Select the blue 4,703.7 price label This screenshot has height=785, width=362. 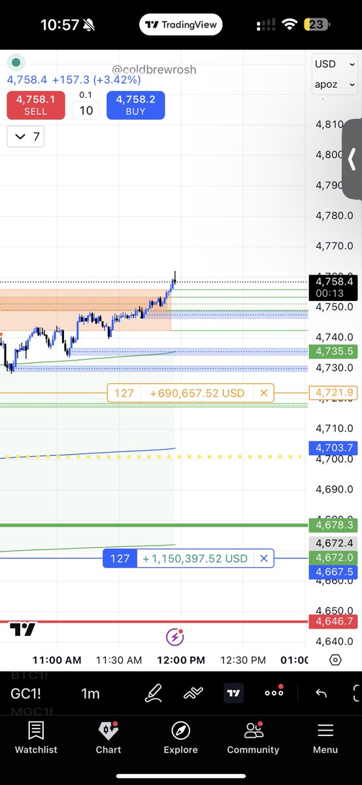click(334, 447)
